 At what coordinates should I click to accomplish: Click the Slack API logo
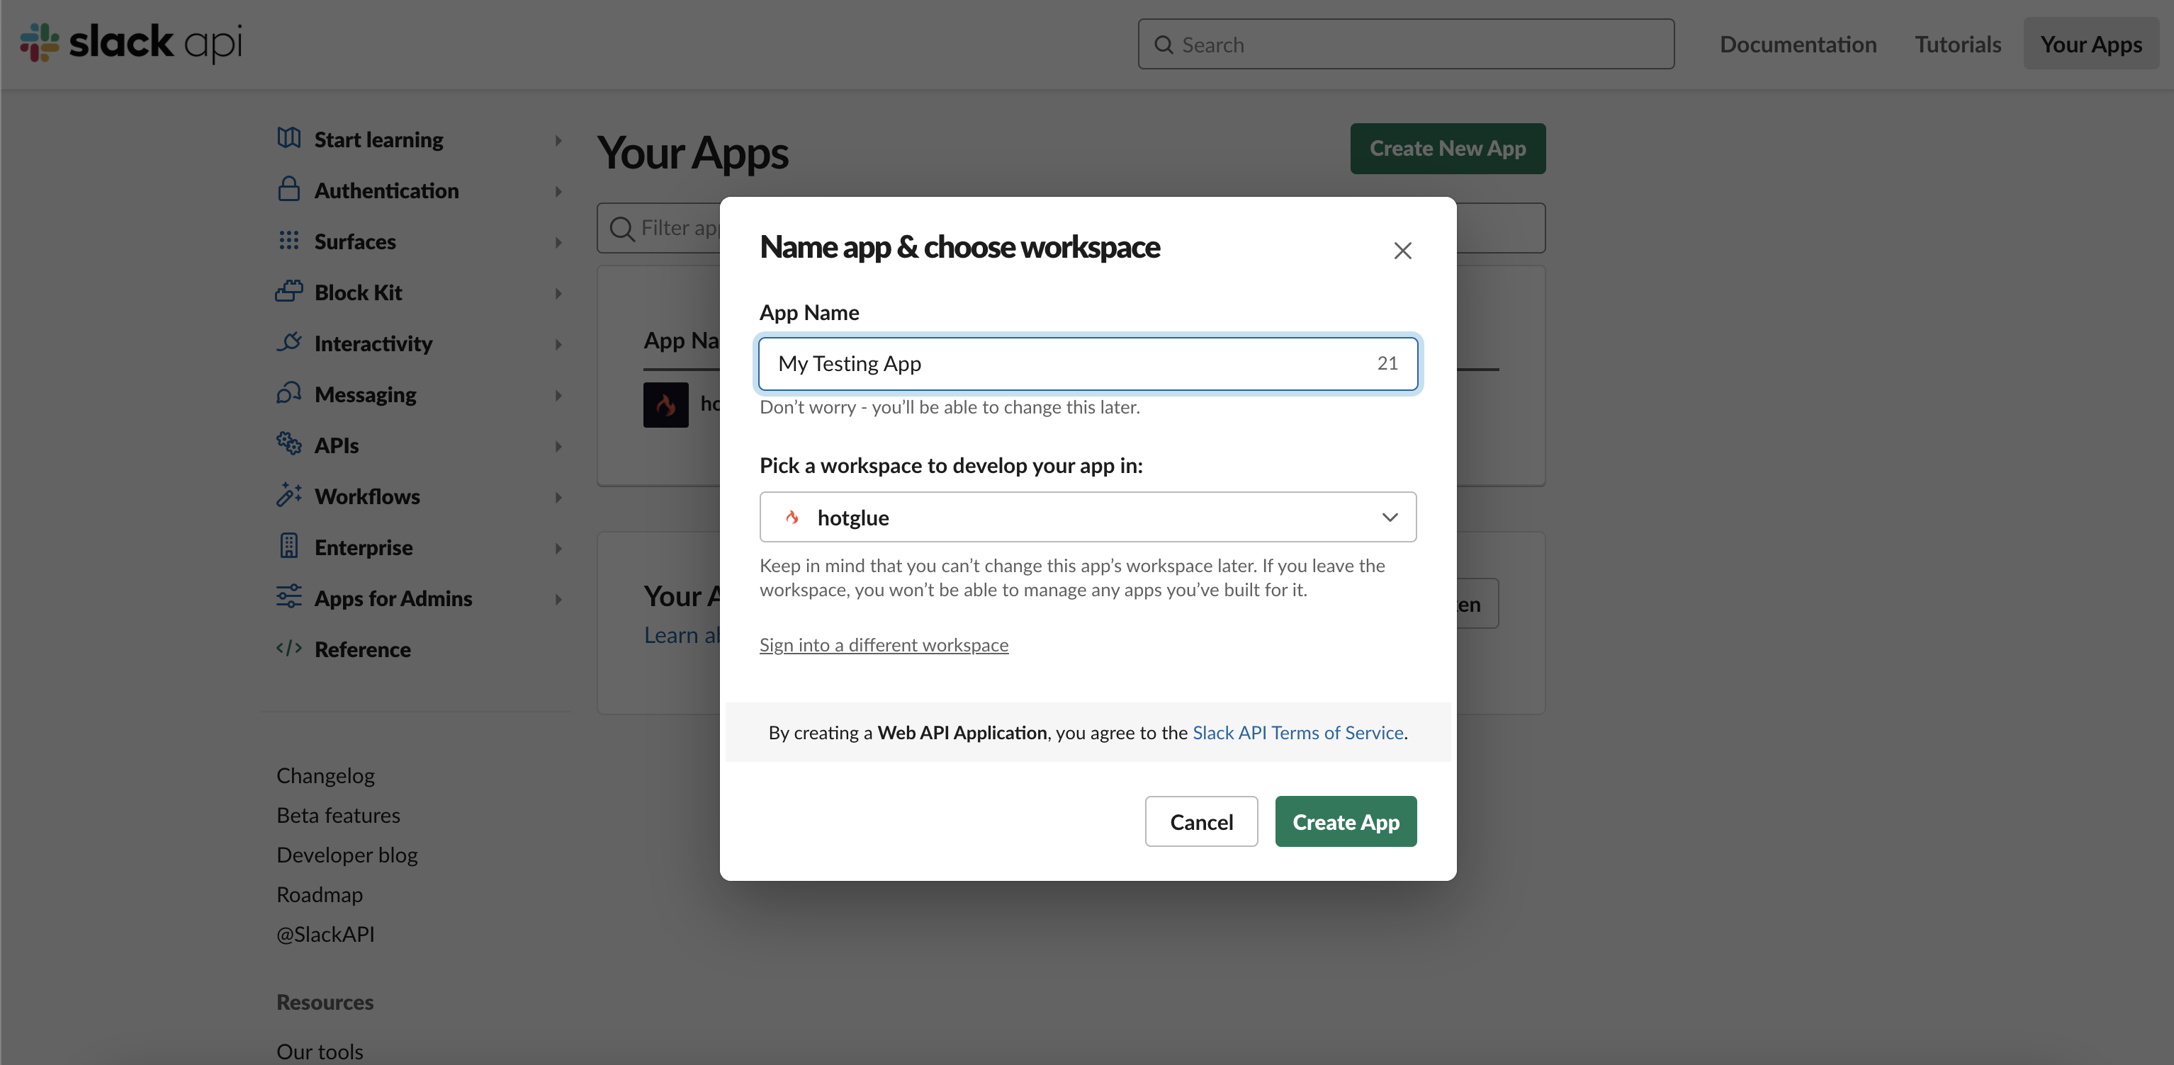(131, 42)
